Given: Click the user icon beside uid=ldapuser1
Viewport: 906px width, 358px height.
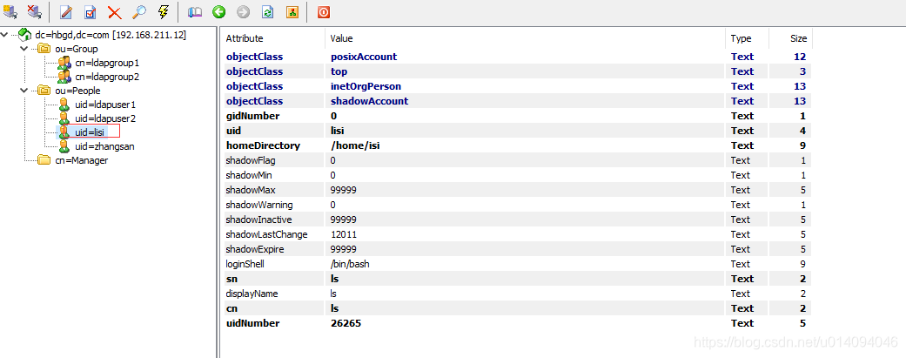Looking at the screenshot, I should coord(64,105).
